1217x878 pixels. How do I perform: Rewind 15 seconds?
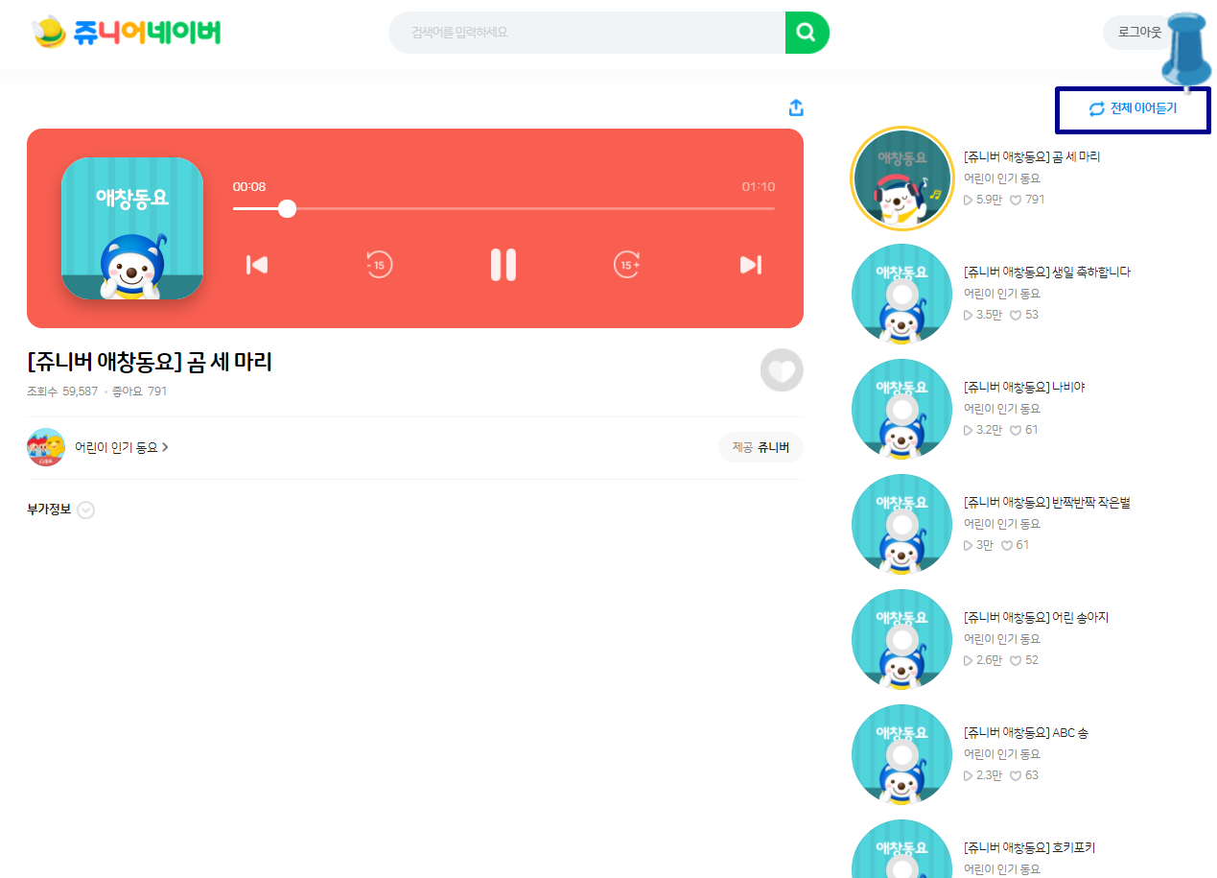(379, 265)
